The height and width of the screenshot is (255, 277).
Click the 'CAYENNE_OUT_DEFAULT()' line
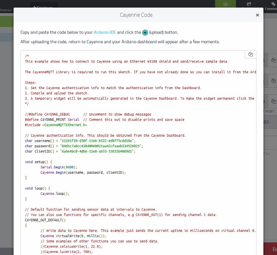(45, 220)
